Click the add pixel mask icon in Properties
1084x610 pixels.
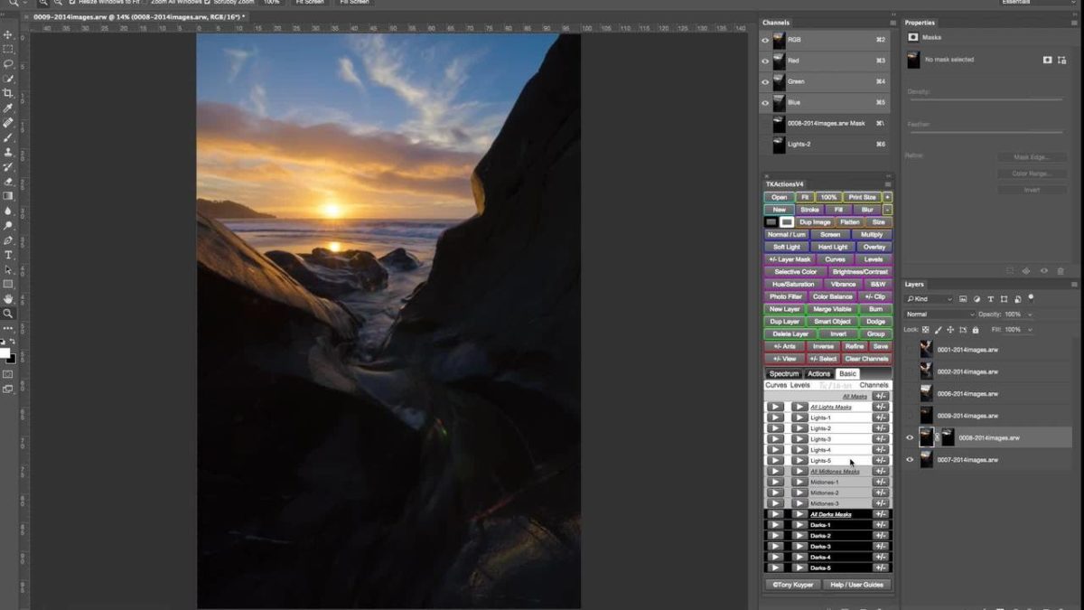pos(1047,60)
